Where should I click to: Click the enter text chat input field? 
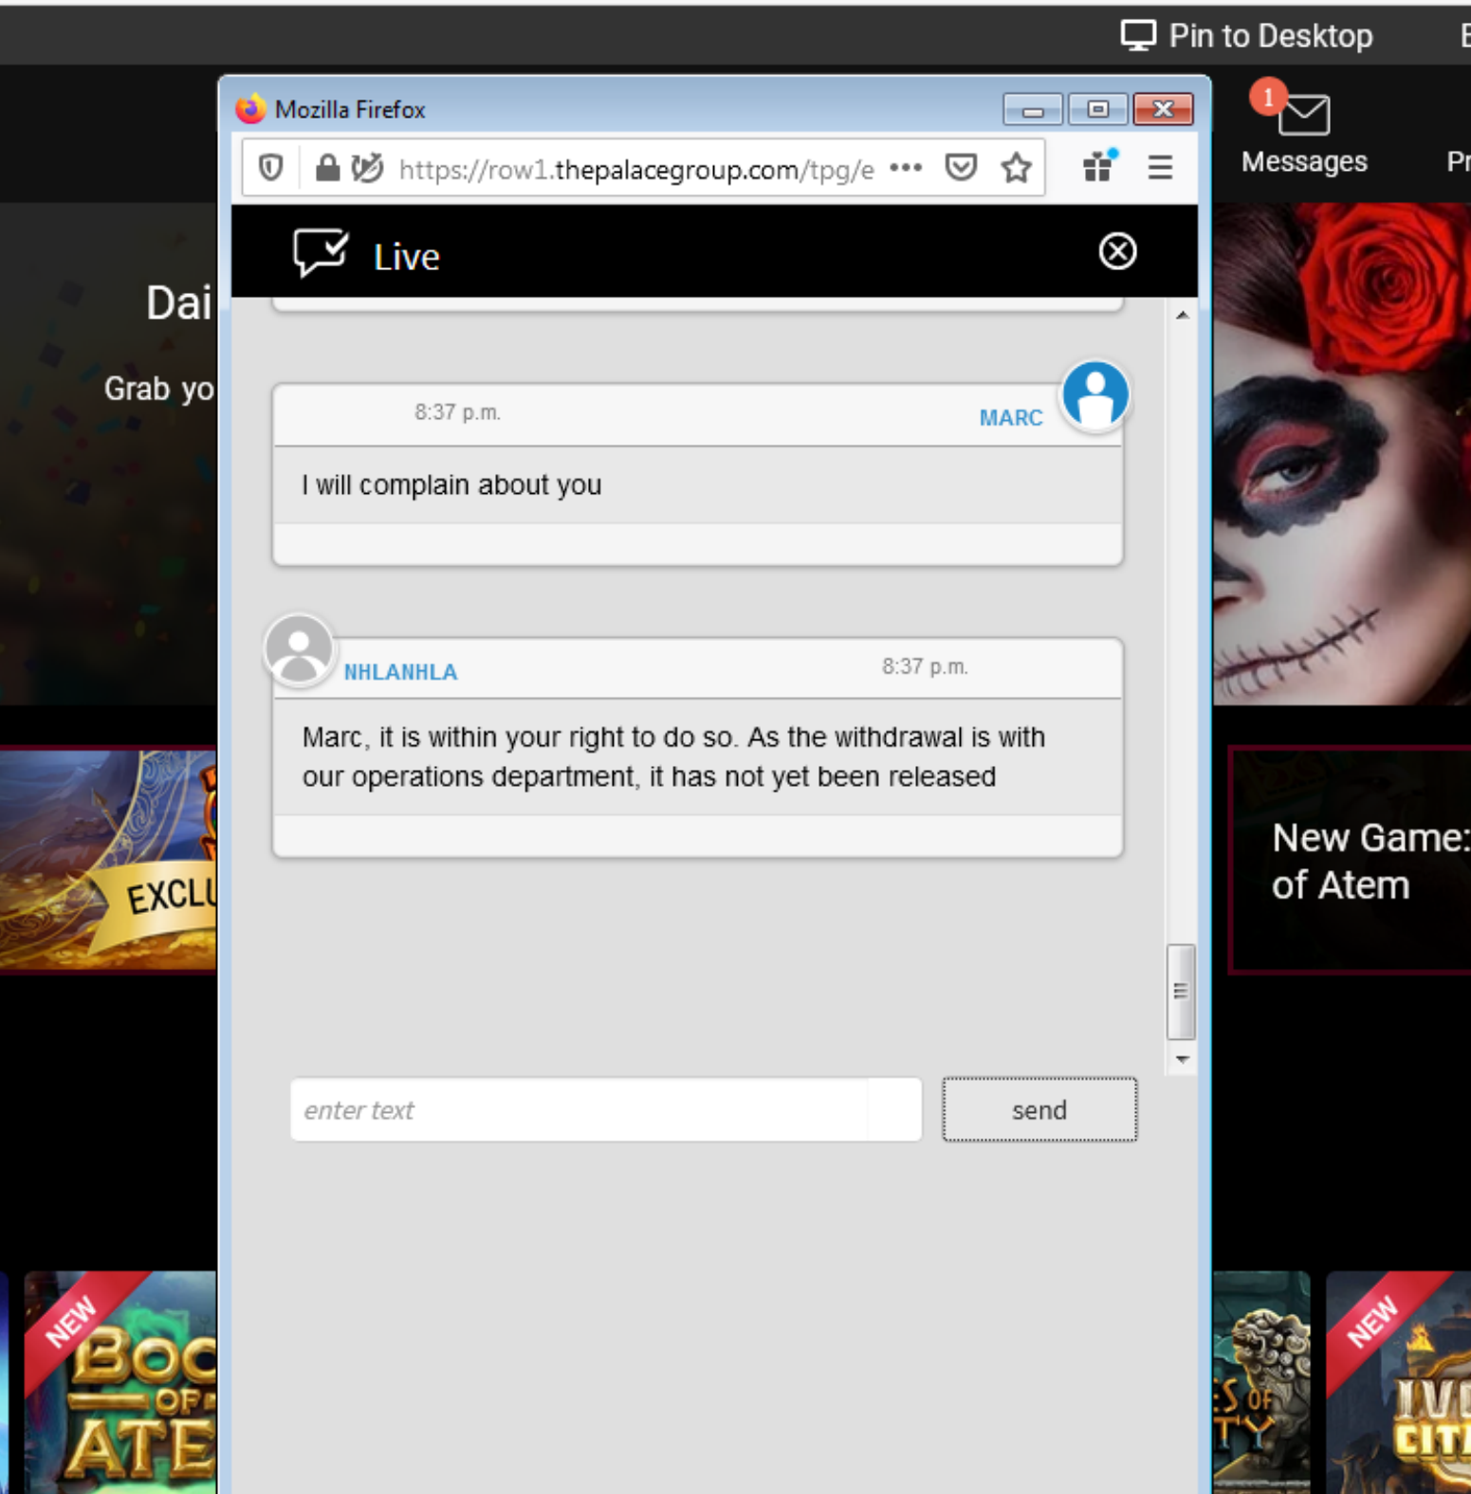(606, 1109)
